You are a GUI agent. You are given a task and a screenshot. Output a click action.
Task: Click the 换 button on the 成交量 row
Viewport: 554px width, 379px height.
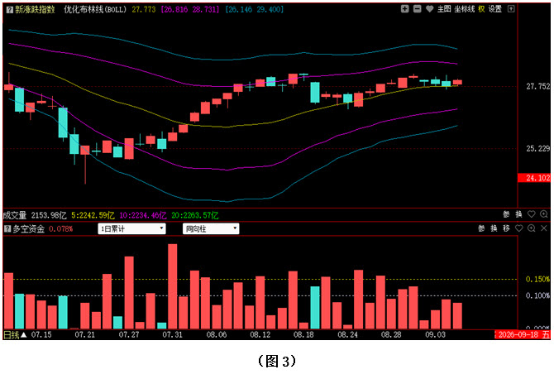pyautogui.click(x=518, y=213)
